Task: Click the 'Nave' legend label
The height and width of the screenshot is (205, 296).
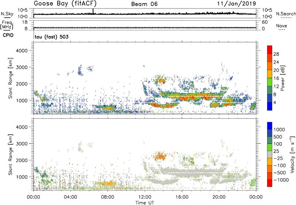Action: point(282,26)
